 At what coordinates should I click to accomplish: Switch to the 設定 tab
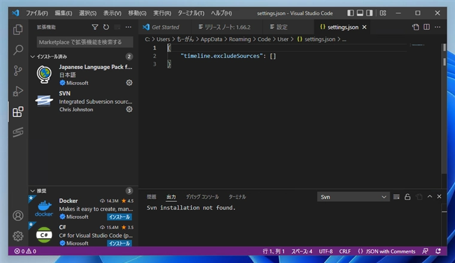pyautogui.click(x=288, y=27)
